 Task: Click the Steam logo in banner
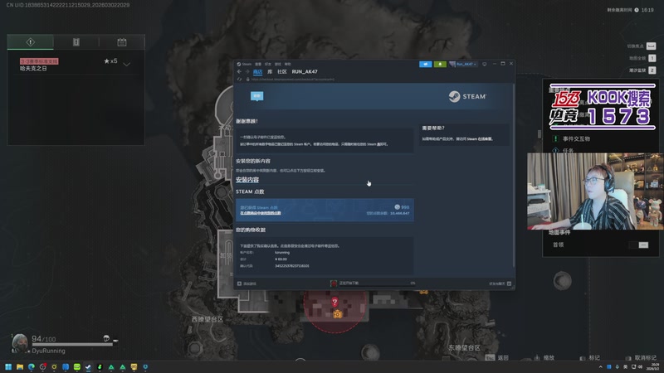point(467,96)
